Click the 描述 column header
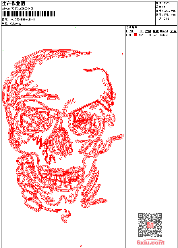This screenshot has height=248, width=178. [155, 31]
